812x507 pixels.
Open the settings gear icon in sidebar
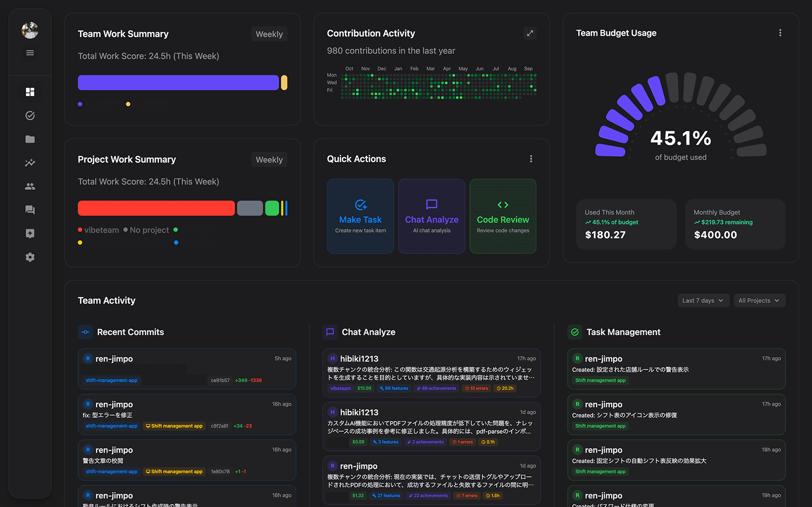coord(30,257)
